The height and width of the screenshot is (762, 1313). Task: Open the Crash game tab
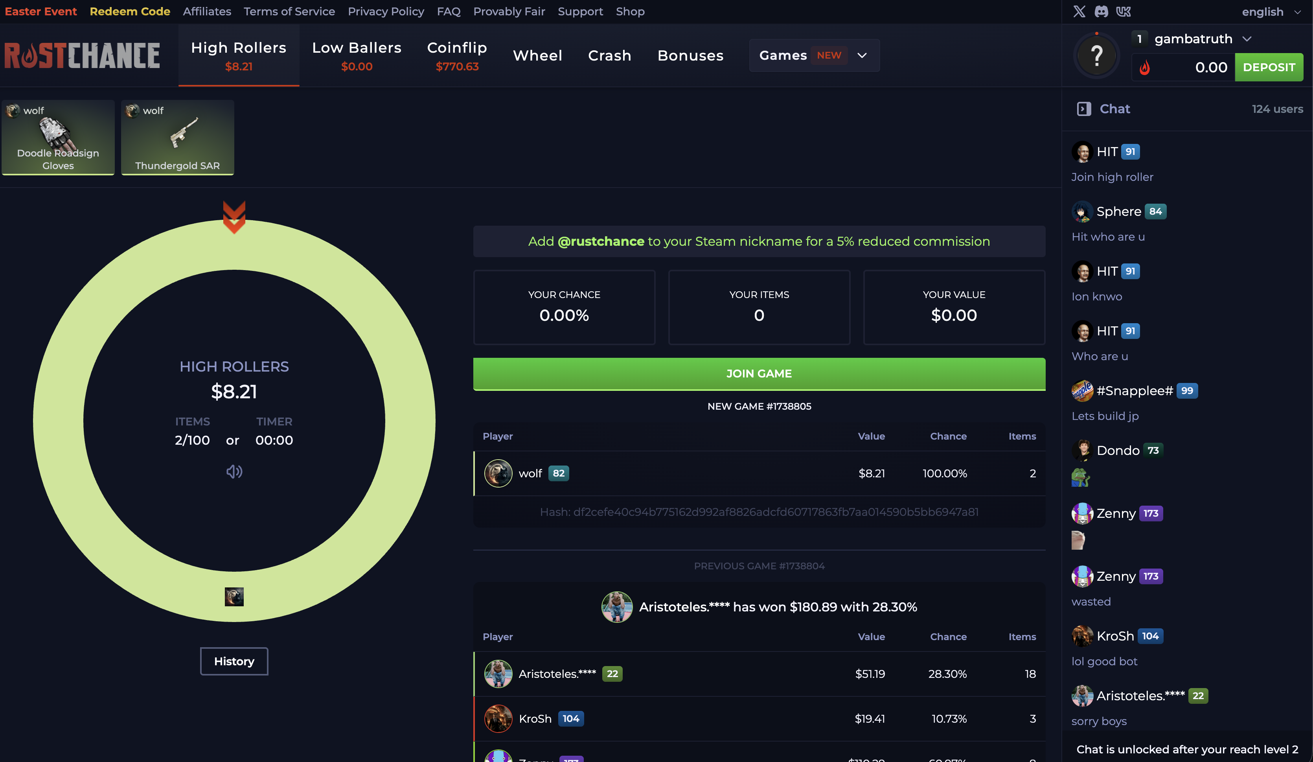click(x=610, y=55)
